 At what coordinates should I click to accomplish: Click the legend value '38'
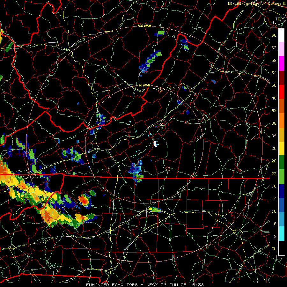pos(274,123)
